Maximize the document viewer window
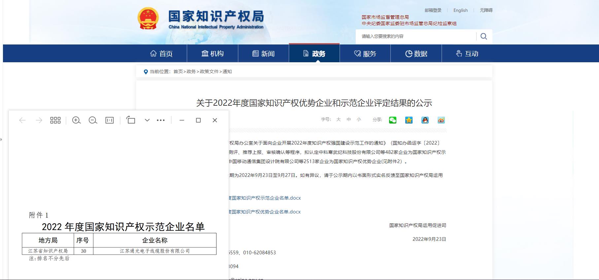Viewport: 599px width, 280px height. point(198,120)
